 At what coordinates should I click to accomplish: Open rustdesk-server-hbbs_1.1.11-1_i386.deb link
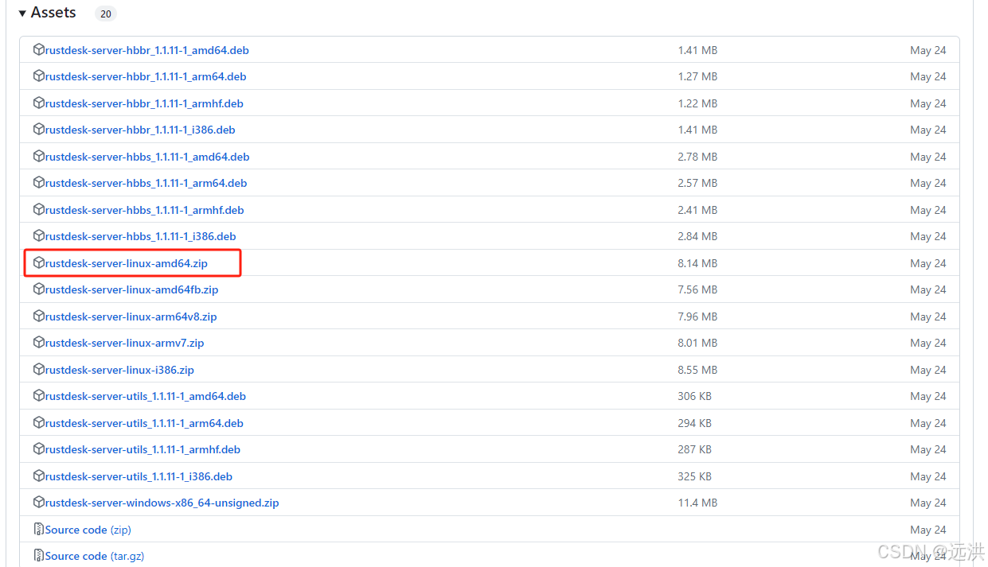pyautogui.click(x=141, y=237)
